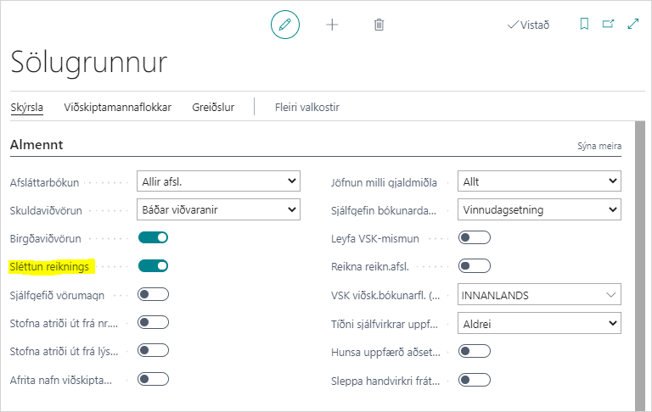Disable the Sléttun reiknings toggle

pyautogui.click(x=153, y=266)
